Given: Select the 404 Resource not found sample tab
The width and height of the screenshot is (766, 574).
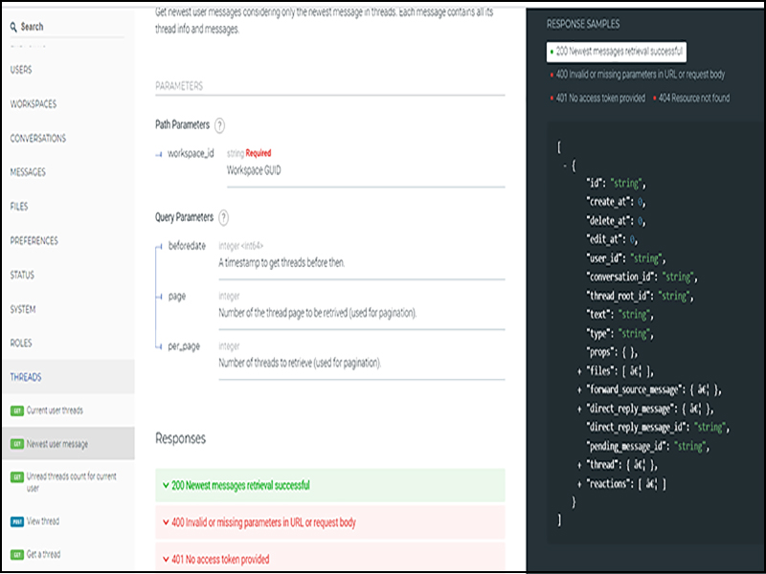Looking at the screenshot, I should pyautogui.click(x=691, y=99).
